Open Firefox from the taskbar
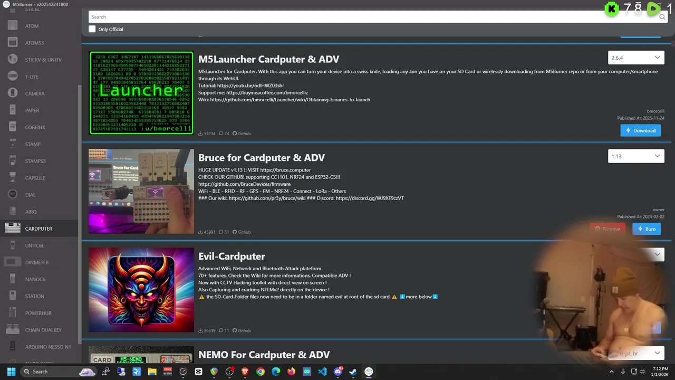 tap(291, 372)
